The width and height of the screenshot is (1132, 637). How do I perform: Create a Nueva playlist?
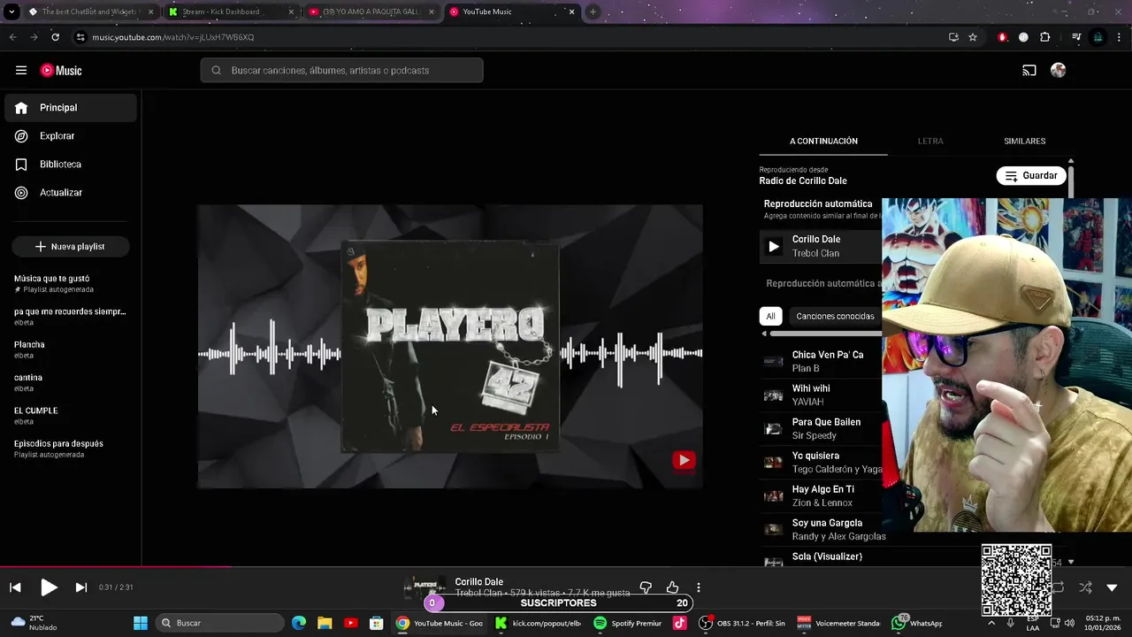click(x=71, y=247)
